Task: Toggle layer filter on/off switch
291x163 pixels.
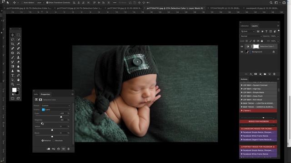Action: (x=279, y=31)
